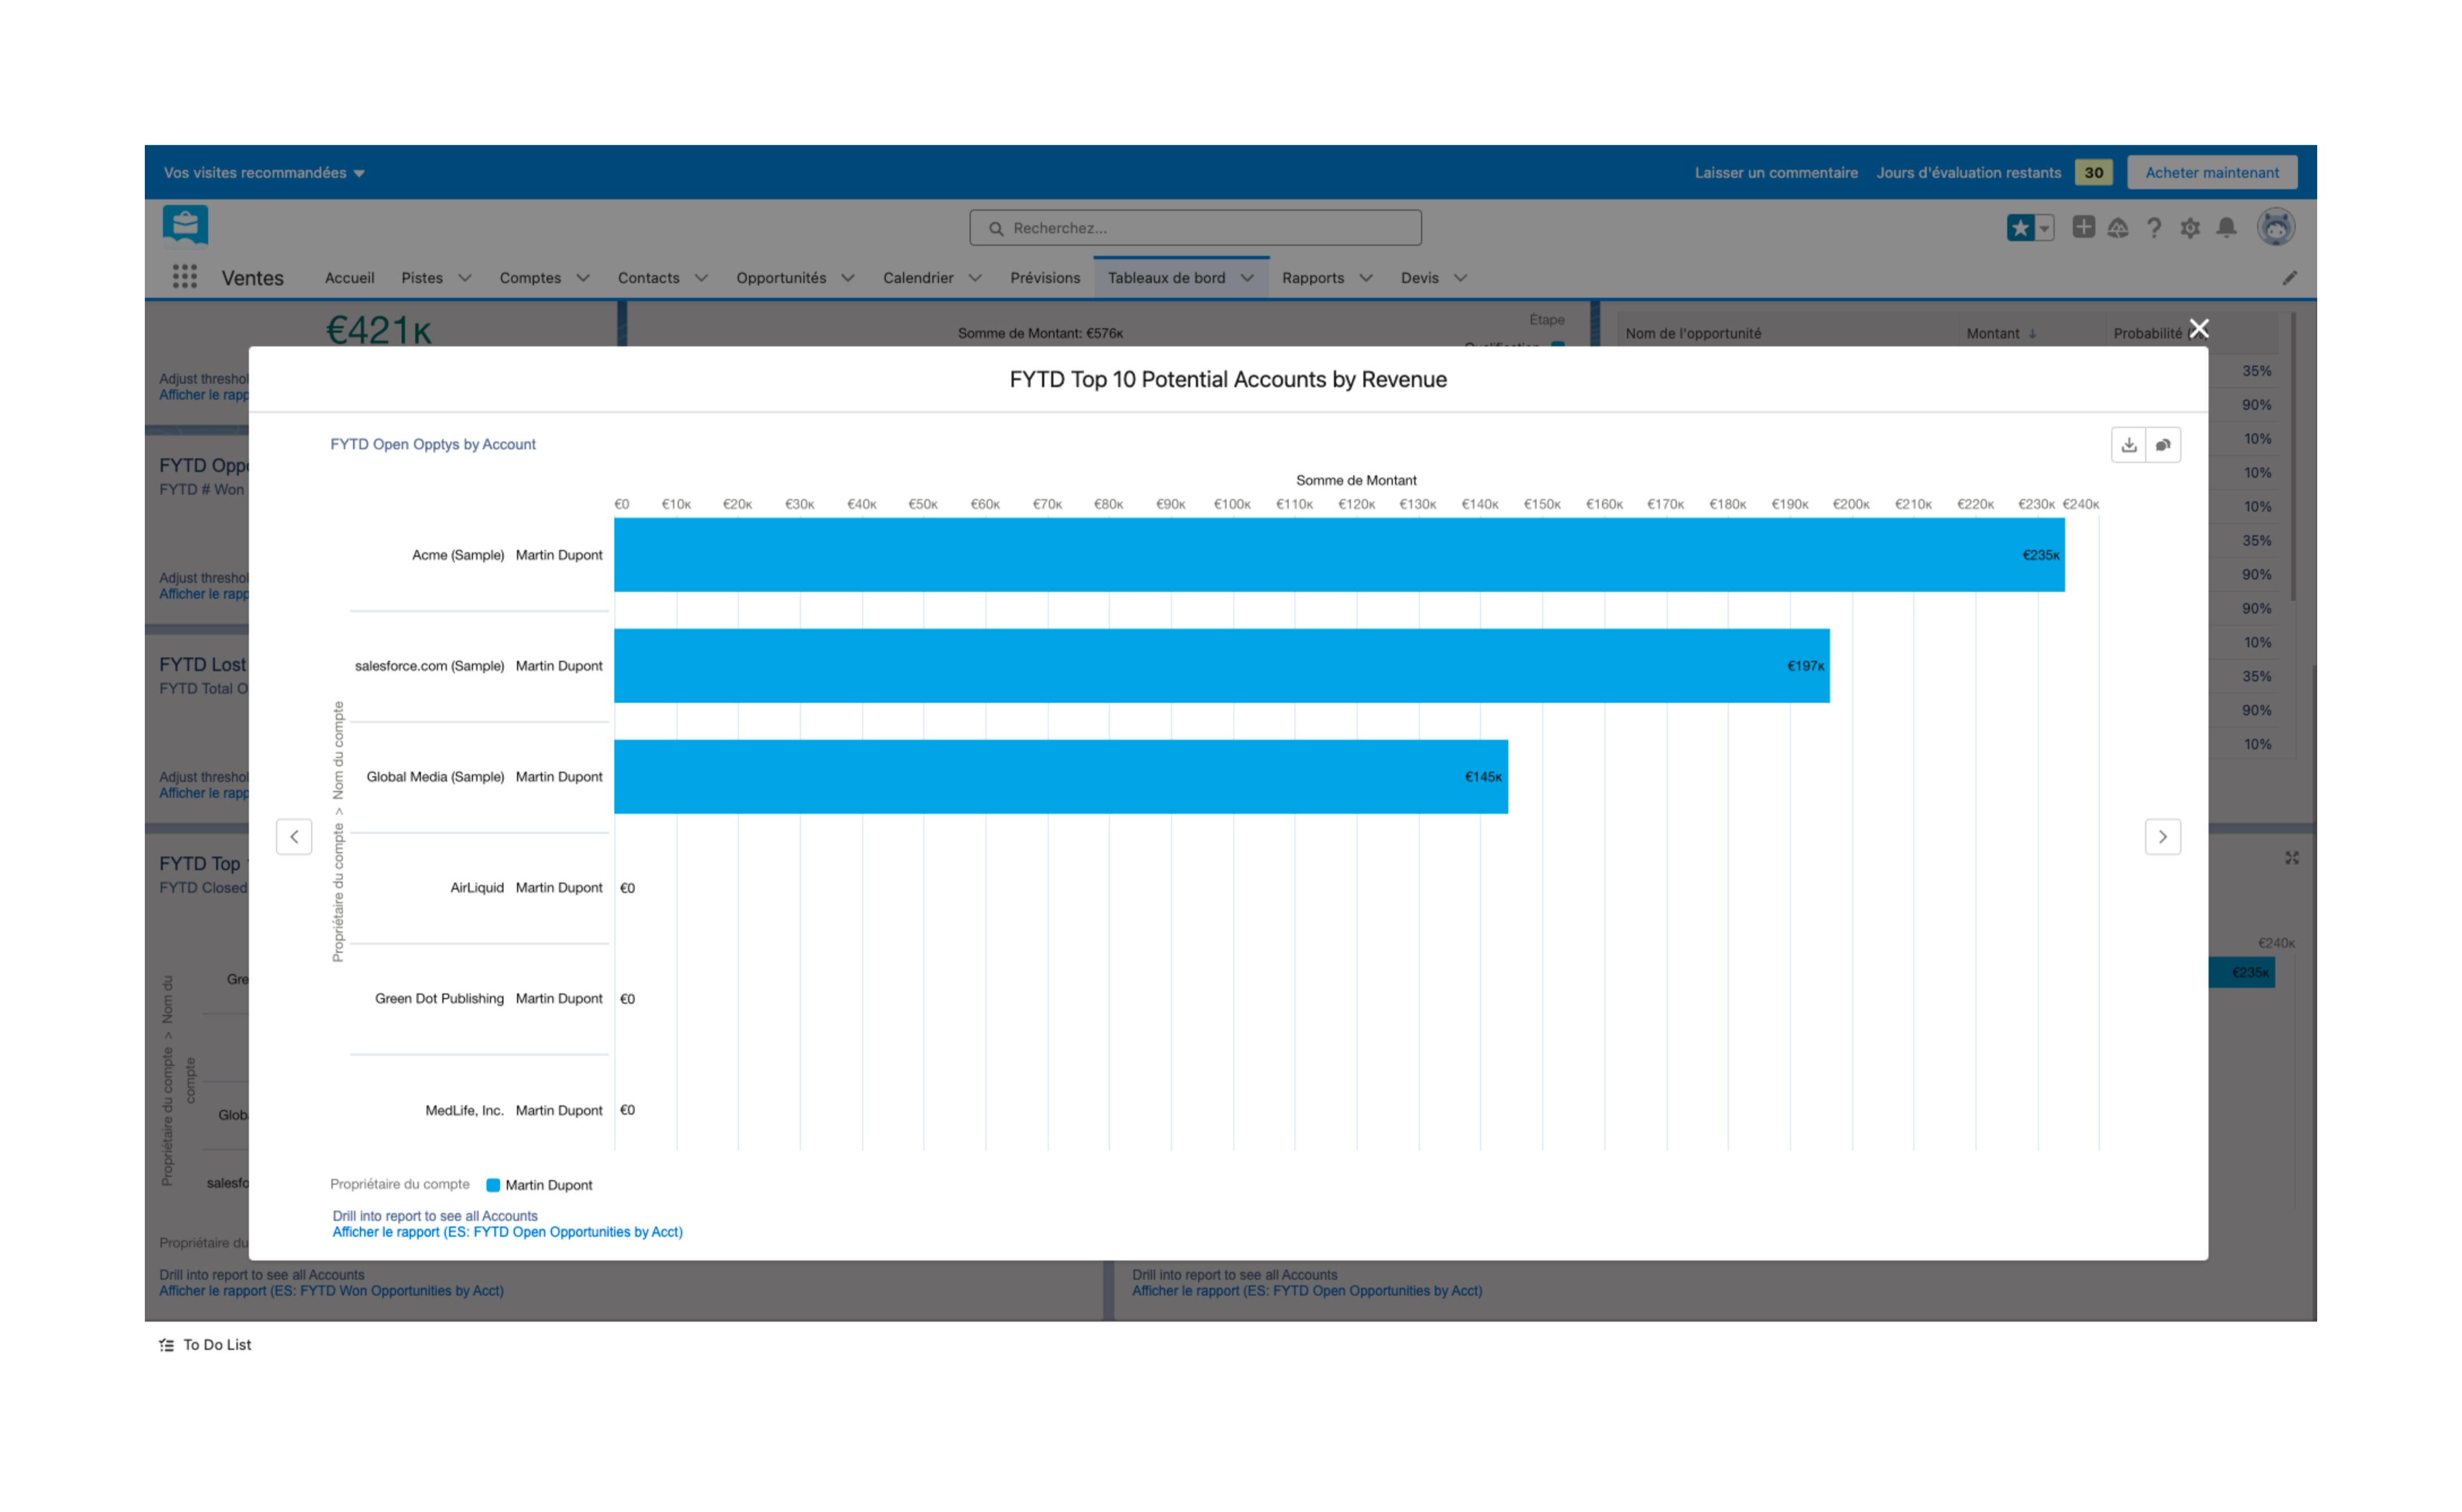The image size is (2462, 1512).
Task: Open the Notifications bell icon
Action: pyautogui.click(x=2226, y=228)
